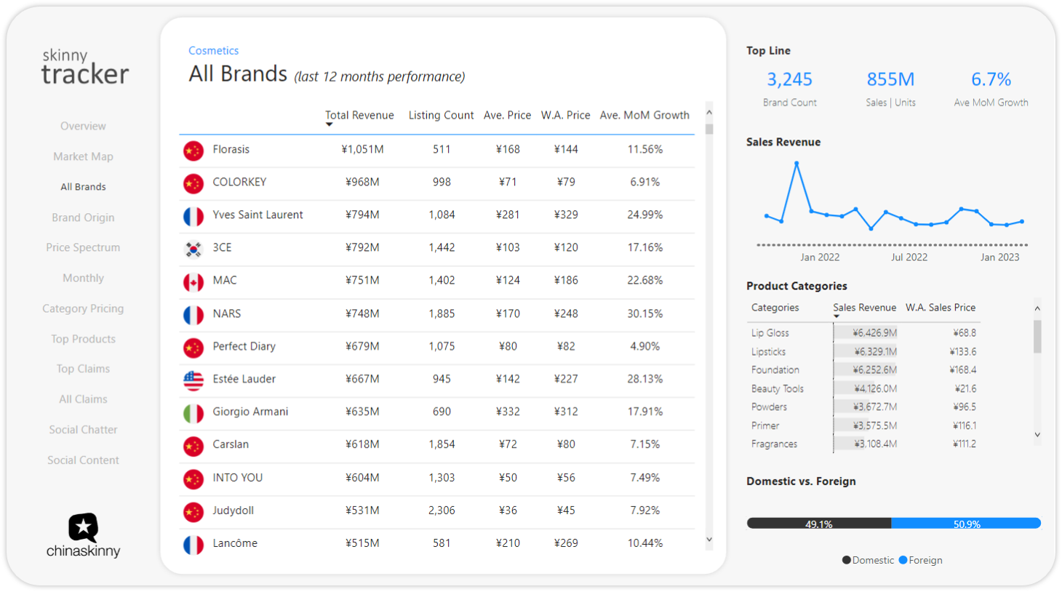Click the South Korea flag beside 3CE
The height and width of the screenshot is (592, 1062).
pos(193,249)
